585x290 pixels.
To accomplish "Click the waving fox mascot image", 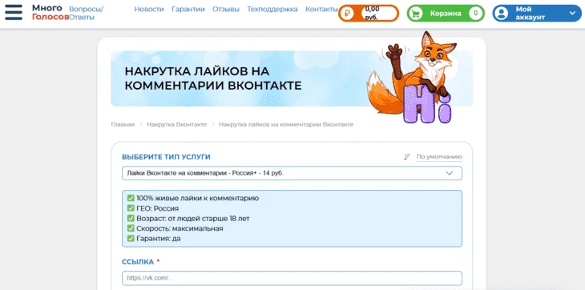I will point(412,77).
